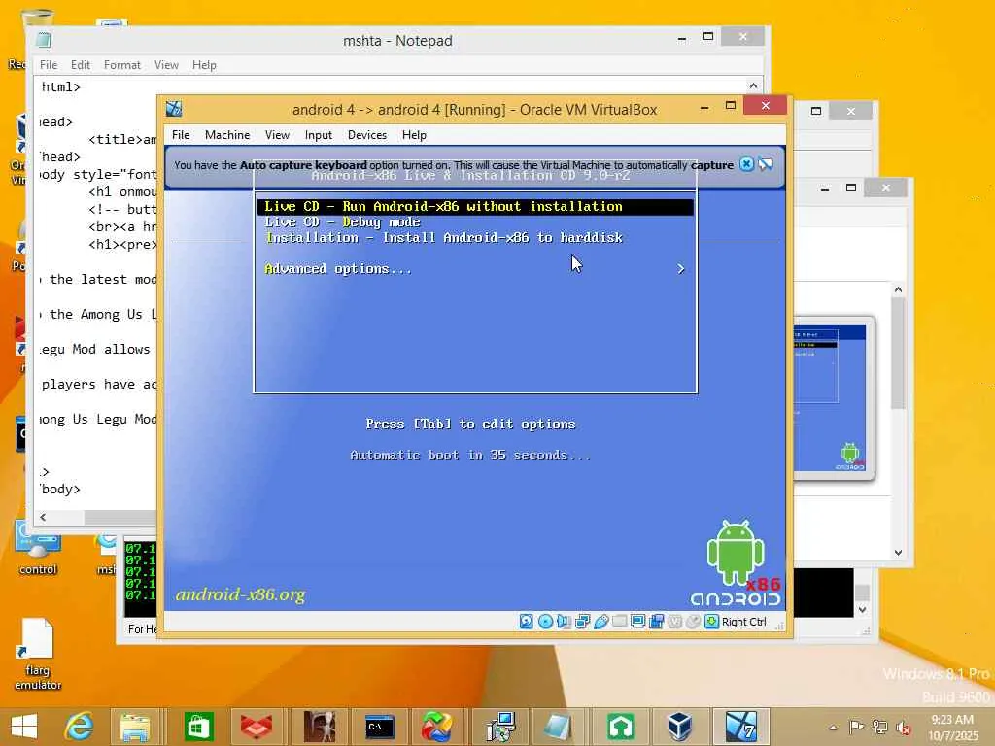Viewport: 995px width, 746px height.
Task: Open the Command Prompt taskbar icon
Action: (380, 727)
